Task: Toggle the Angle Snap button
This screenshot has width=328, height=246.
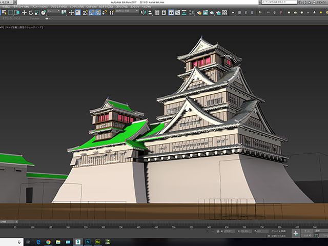Action: click(92, 12)
